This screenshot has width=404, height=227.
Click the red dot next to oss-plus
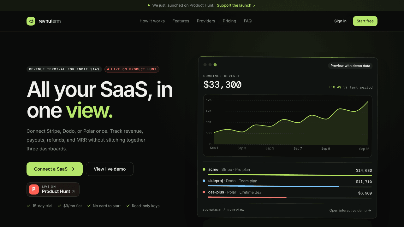coord(204,192)
